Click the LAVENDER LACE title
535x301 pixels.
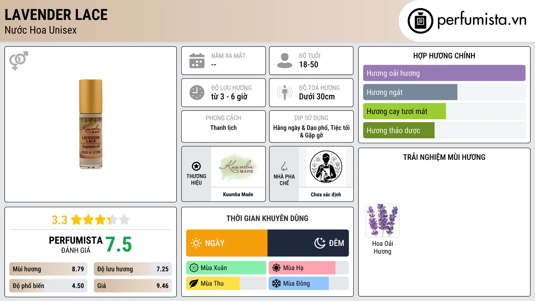[x=56, y=15]
